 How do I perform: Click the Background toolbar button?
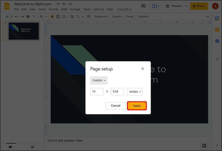click(101, 17)
